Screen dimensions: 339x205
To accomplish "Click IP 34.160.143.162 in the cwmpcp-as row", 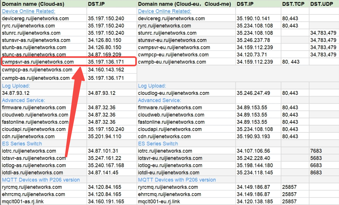I will point(112,70).
